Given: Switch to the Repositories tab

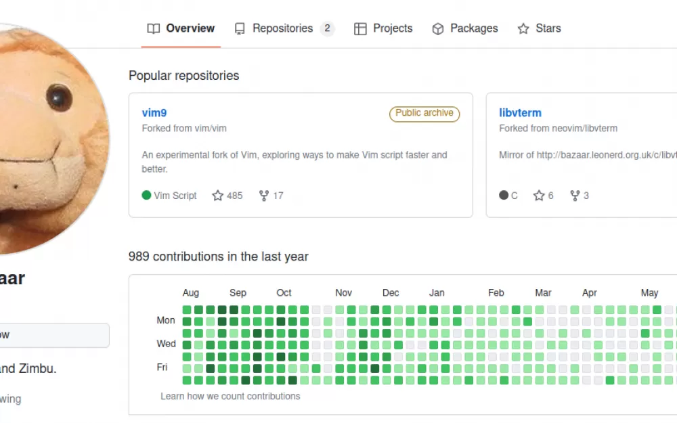Looking at the screenshot, I should coord(284,28).
